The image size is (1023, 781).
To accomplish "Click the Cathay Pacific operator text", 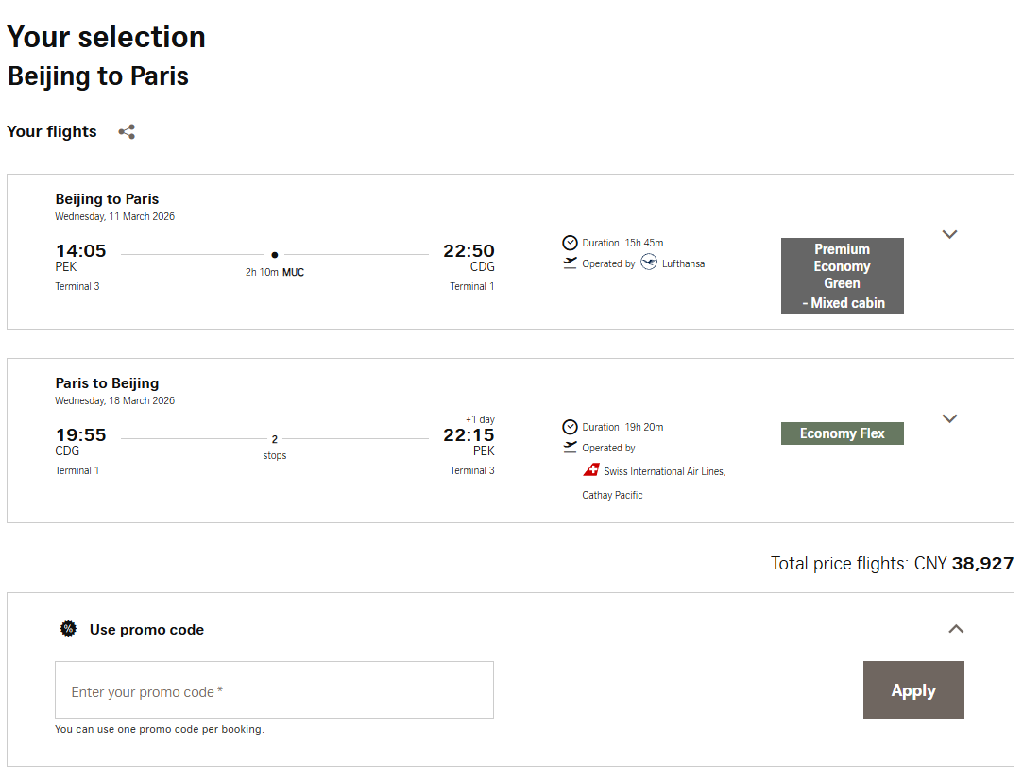I will click(x=612, y=495).
